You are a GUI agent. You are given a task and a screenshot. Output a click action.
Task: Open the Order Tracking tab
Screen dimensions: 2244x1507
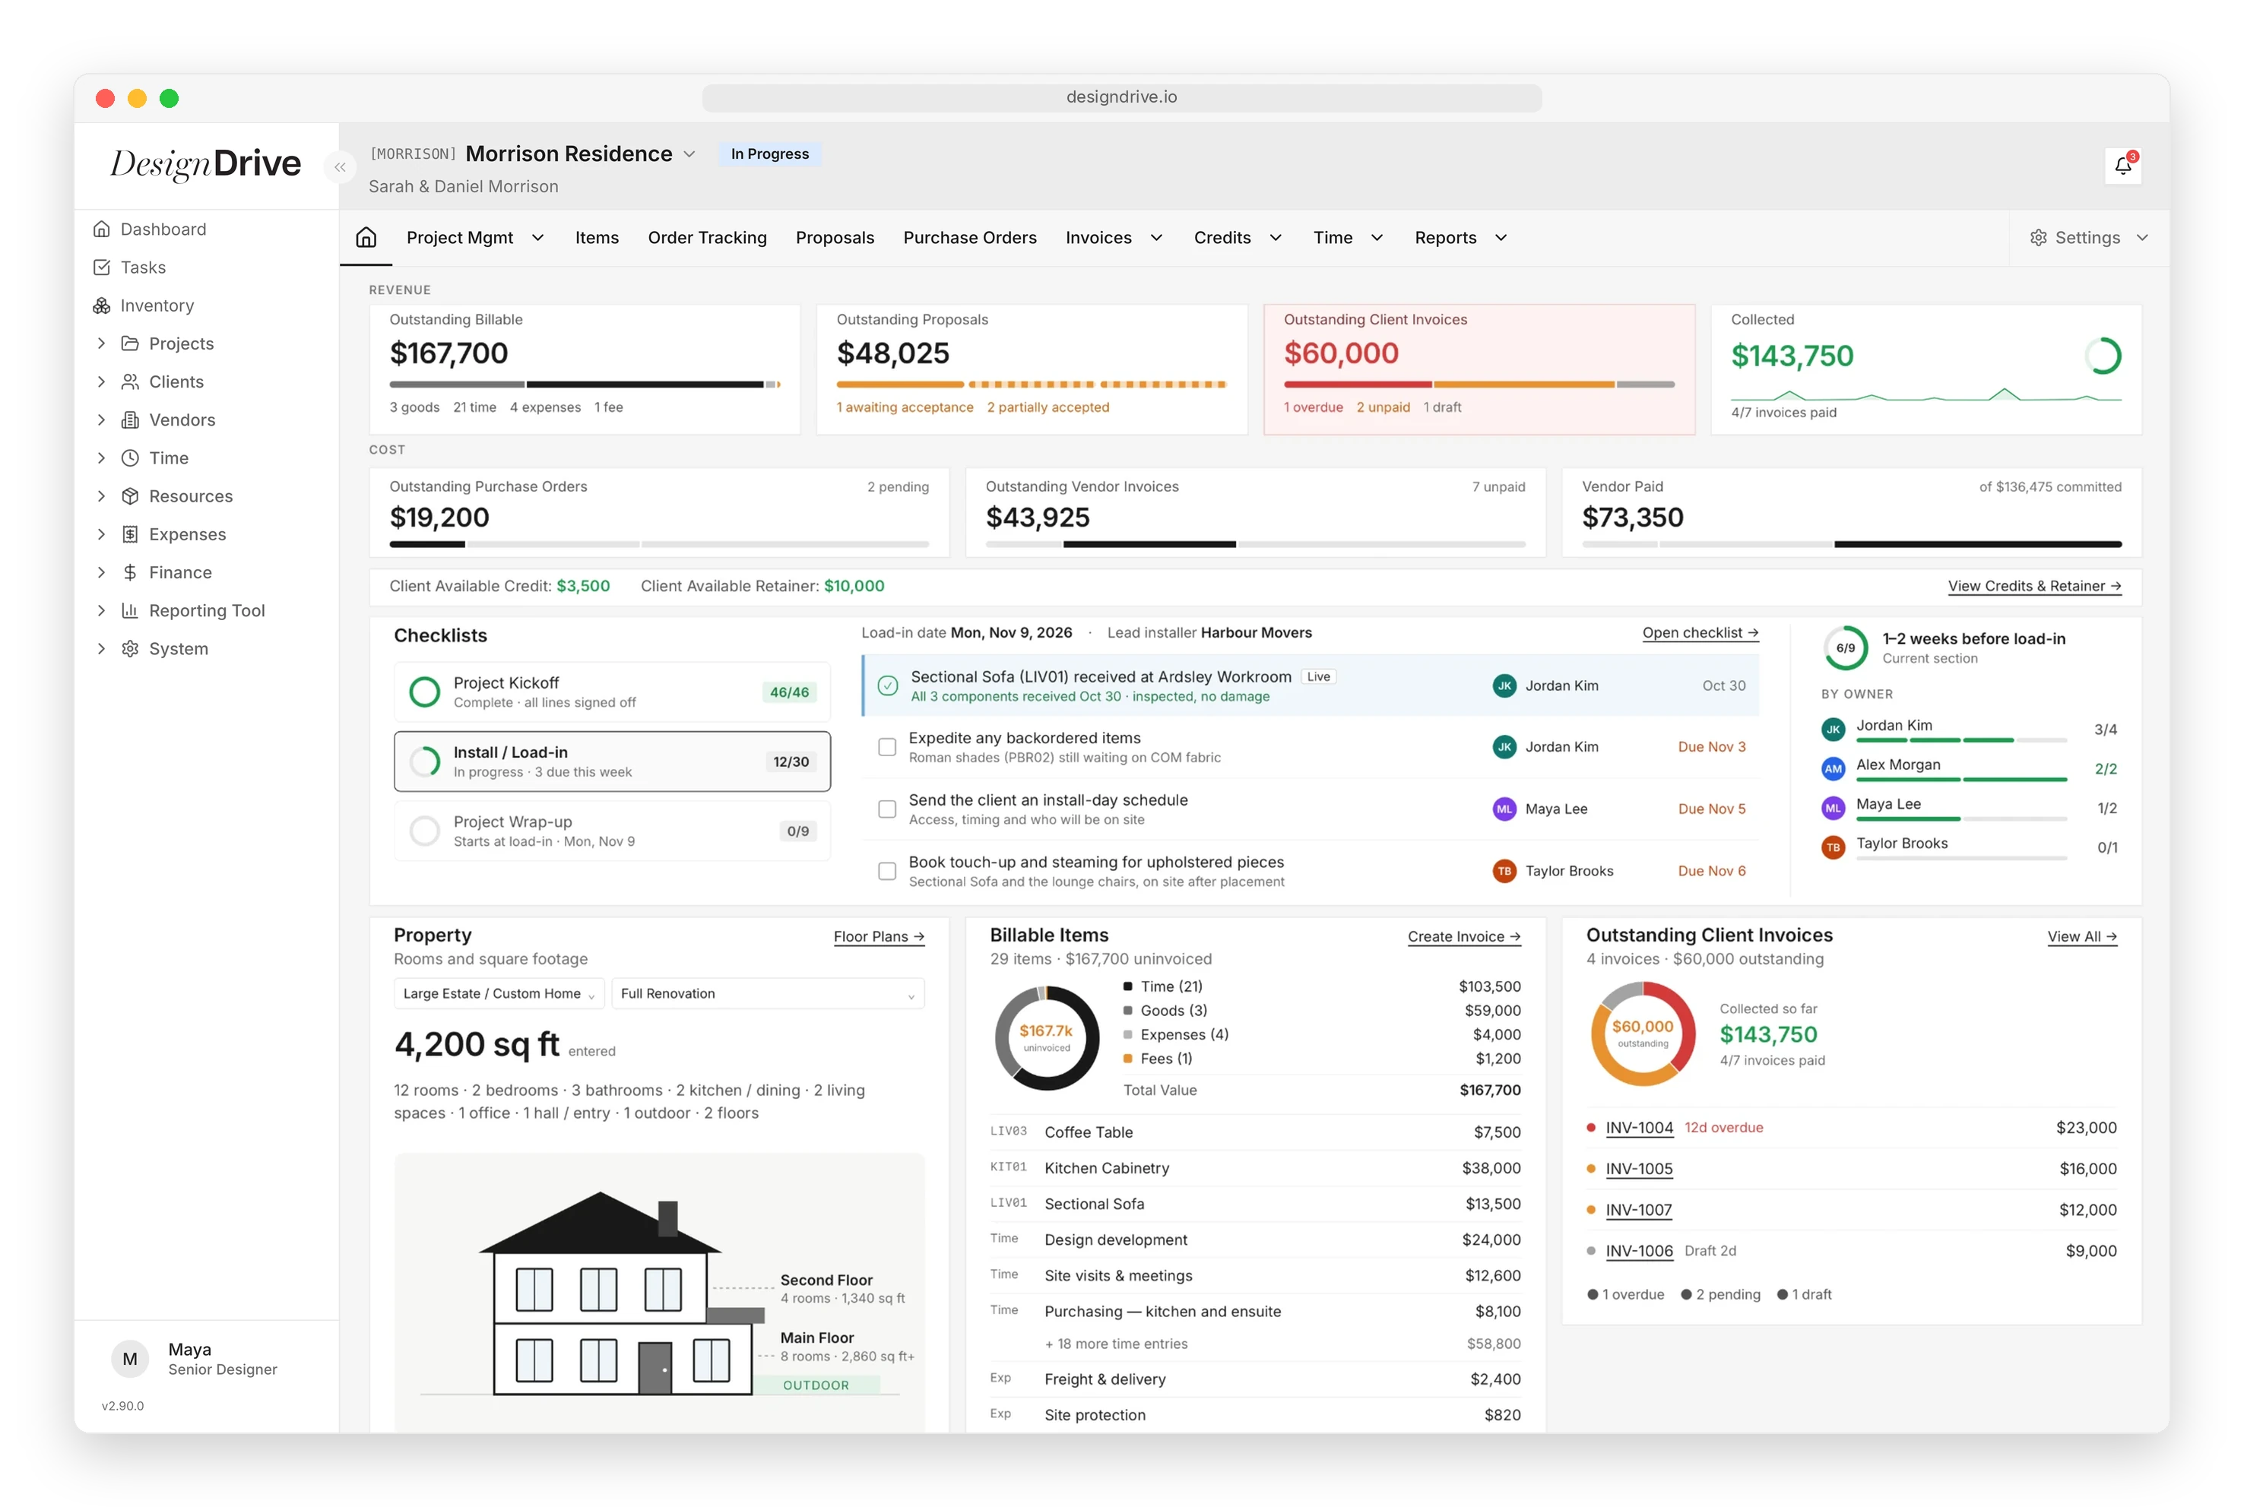[707, 237]
